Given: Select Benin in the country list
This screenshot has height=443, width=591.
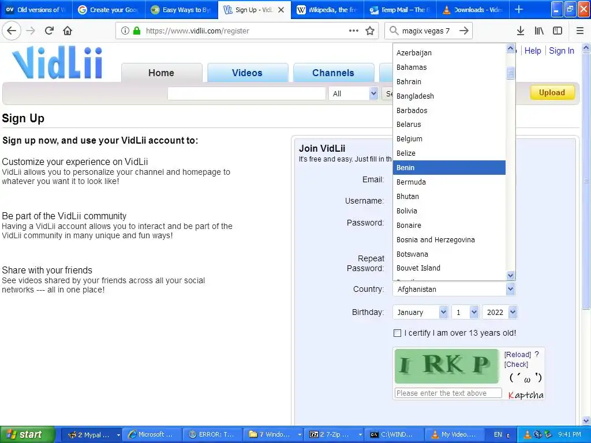Looking at the screenshot, I should 449,168.
